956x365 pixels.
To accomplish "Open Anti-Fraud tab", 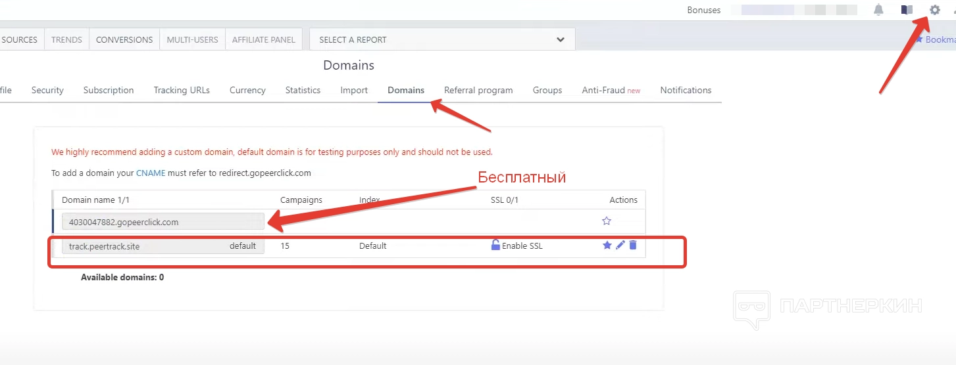I will click(611, 91).
